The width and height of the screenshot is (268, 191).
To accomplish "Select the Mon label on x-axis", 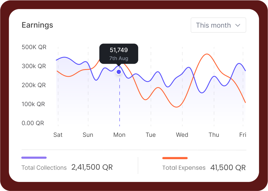I will pyautogui.click(x=119, y=135).
